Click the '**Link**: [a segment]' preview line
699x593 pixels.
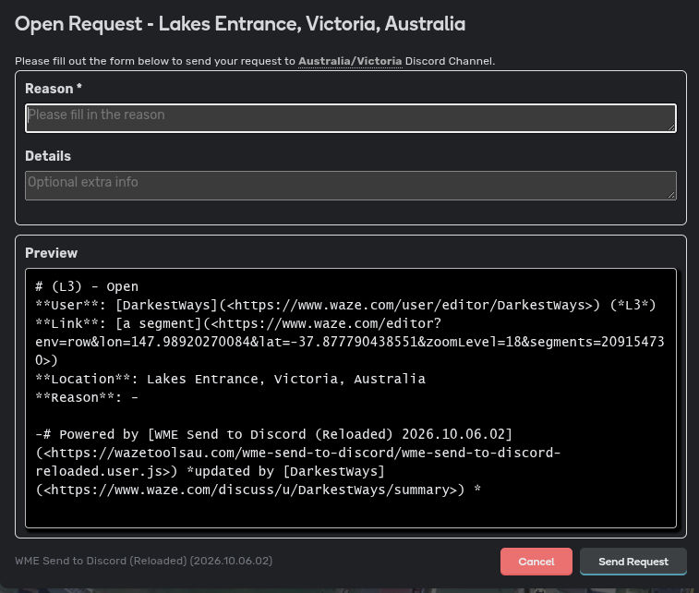coord(238,323)
